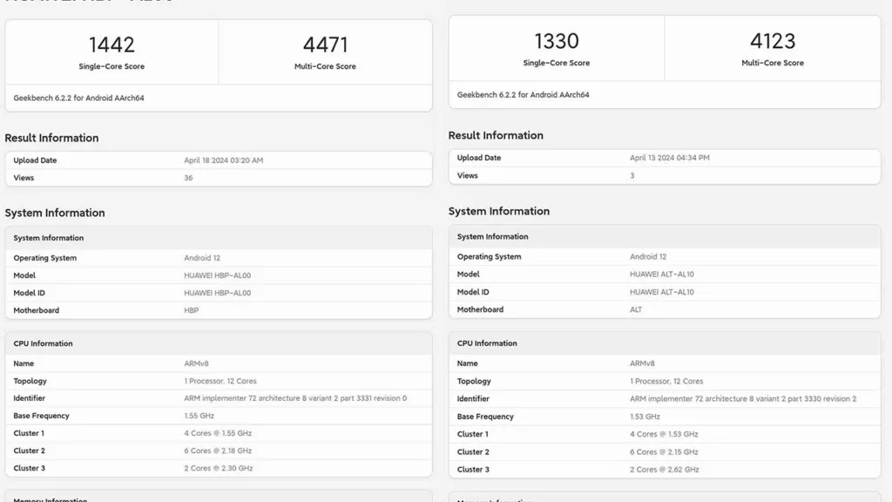Click Cluster 1 value 4 Cores @ 1.53 GHz
The width and height of the screenshot is (892, 502).
(664, 434)
